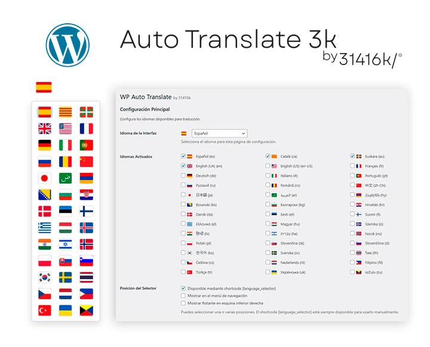Toggle the Deutsch (de) language checkbox

(x=183, y=176)
